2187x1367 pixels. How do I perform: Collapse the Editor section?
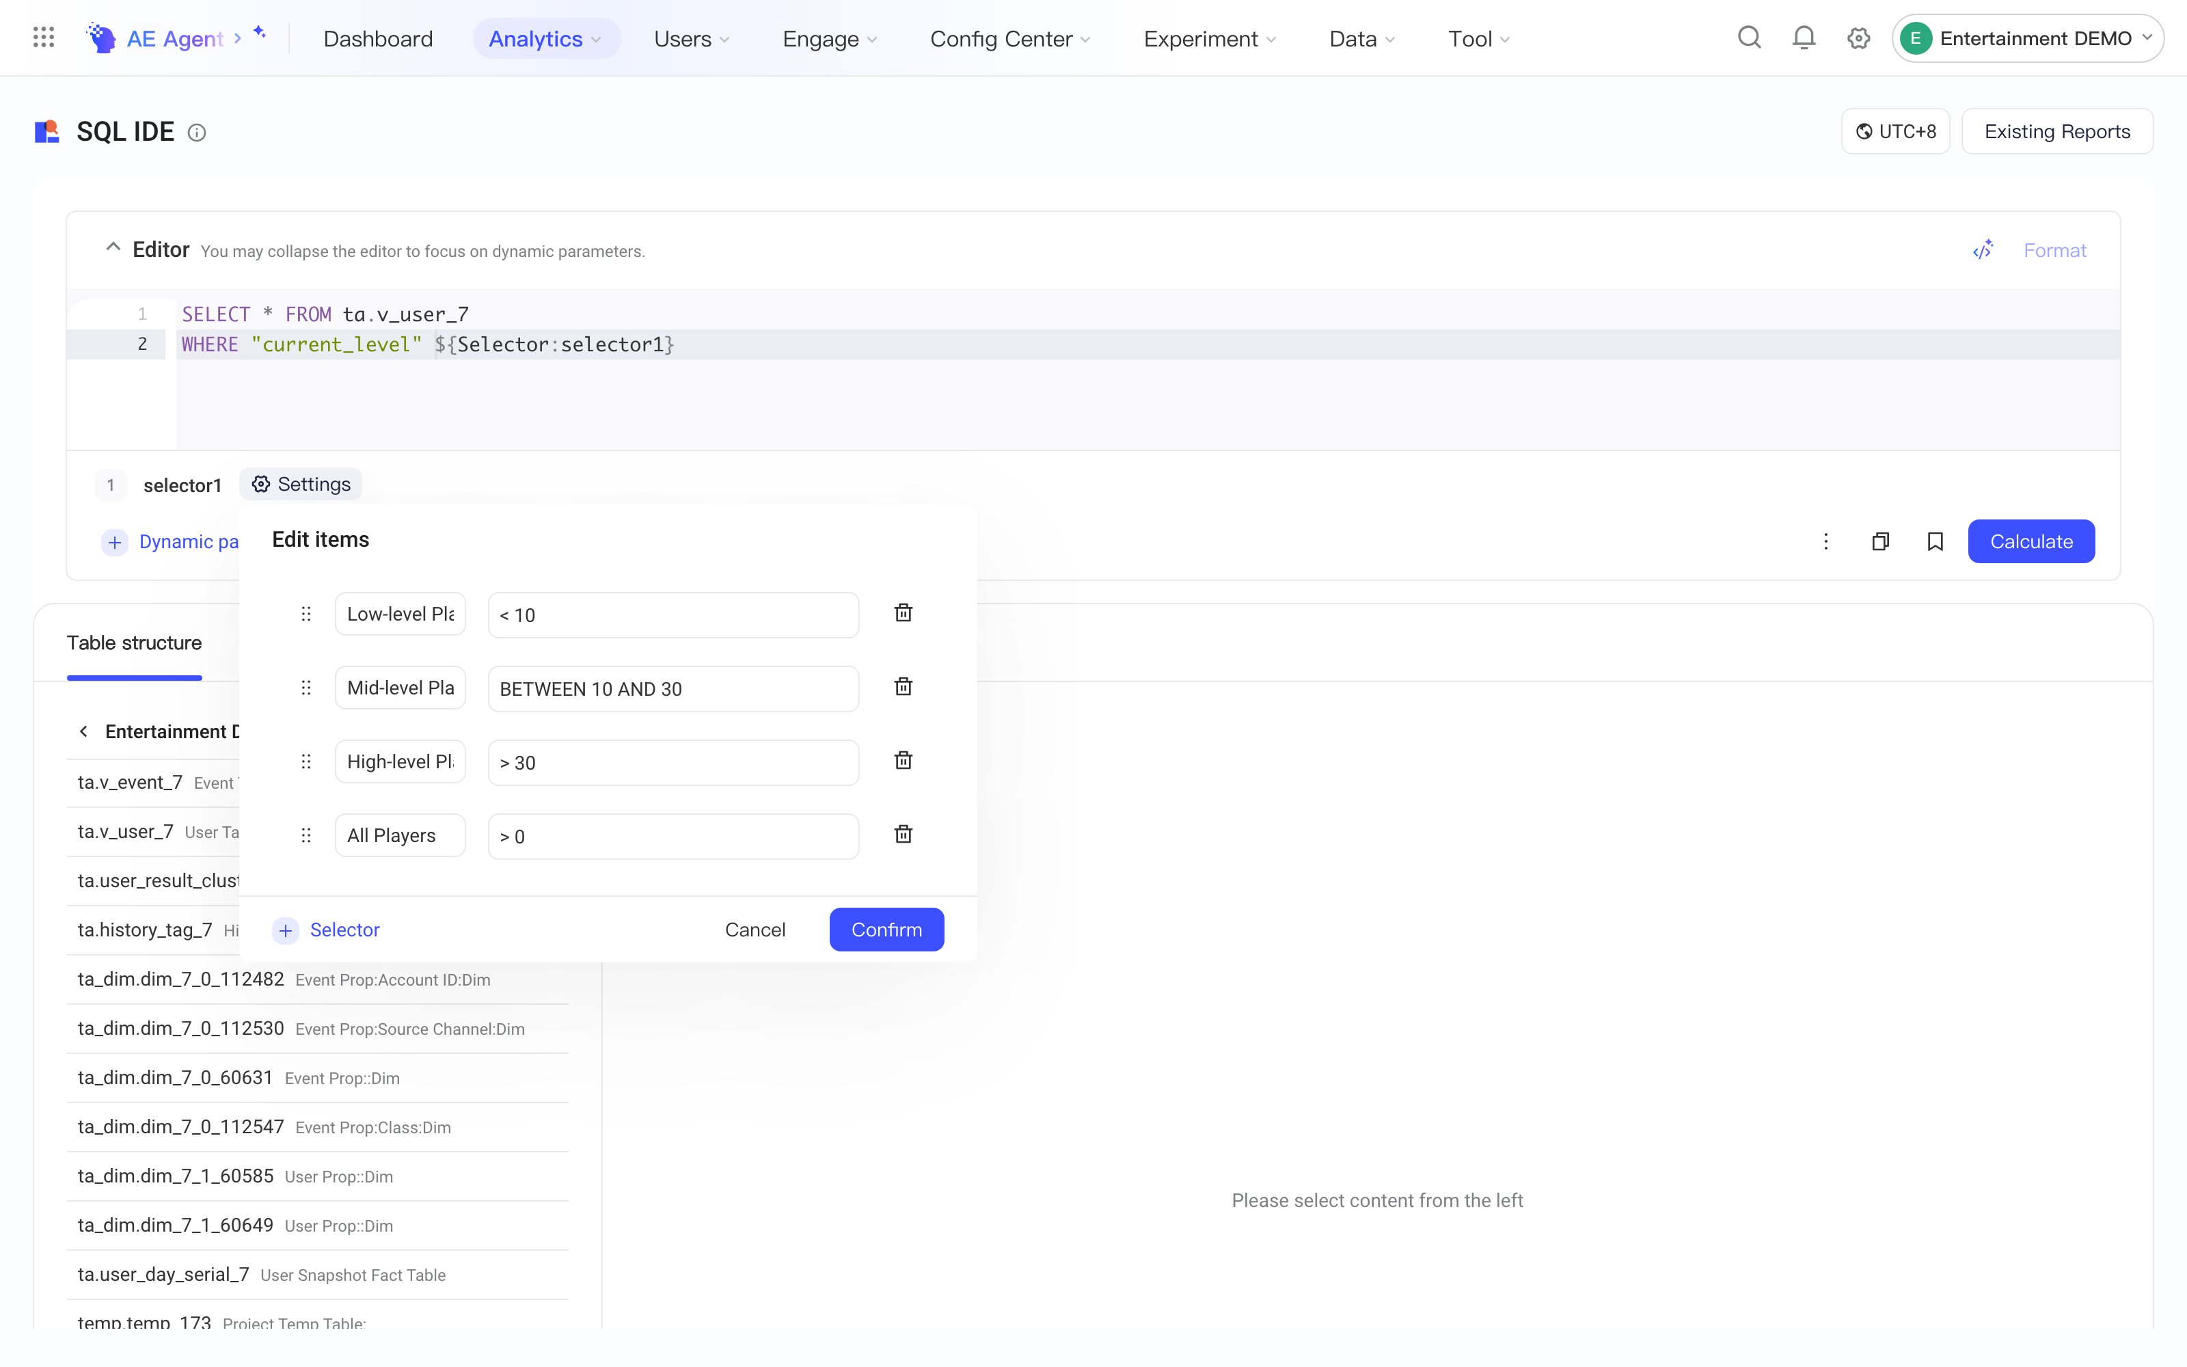113,247
